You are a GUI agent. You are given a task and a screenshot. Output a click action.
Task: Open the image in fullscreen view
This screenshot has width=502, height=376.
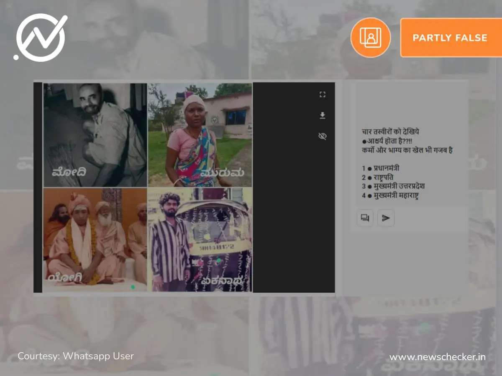pos(322,94)
